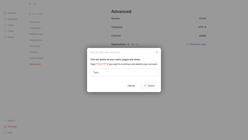Click the Version row label
The image size is (248, 140).
pos(115,18)
